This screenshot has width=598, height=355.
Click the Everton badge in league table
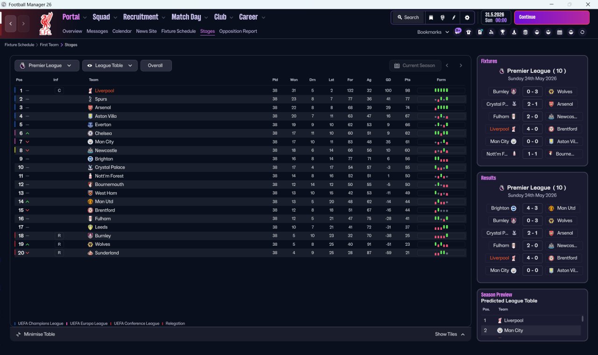click(91, 125)
